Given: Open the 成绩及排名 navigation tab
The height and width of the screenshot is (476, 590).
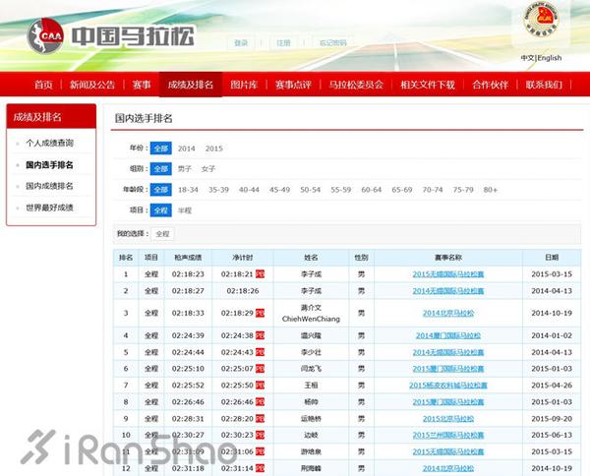Looking at the screenshot, I should [x=191, y=85].
